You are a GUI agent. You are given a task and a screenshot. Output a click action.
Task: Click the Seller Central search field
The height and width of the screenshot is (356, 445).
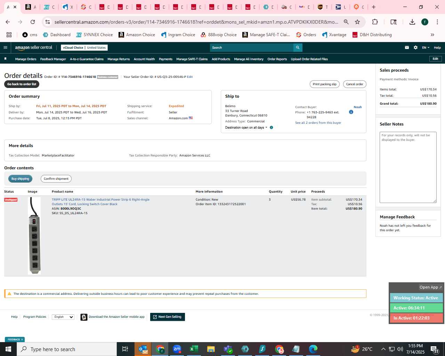click(252, 48)
